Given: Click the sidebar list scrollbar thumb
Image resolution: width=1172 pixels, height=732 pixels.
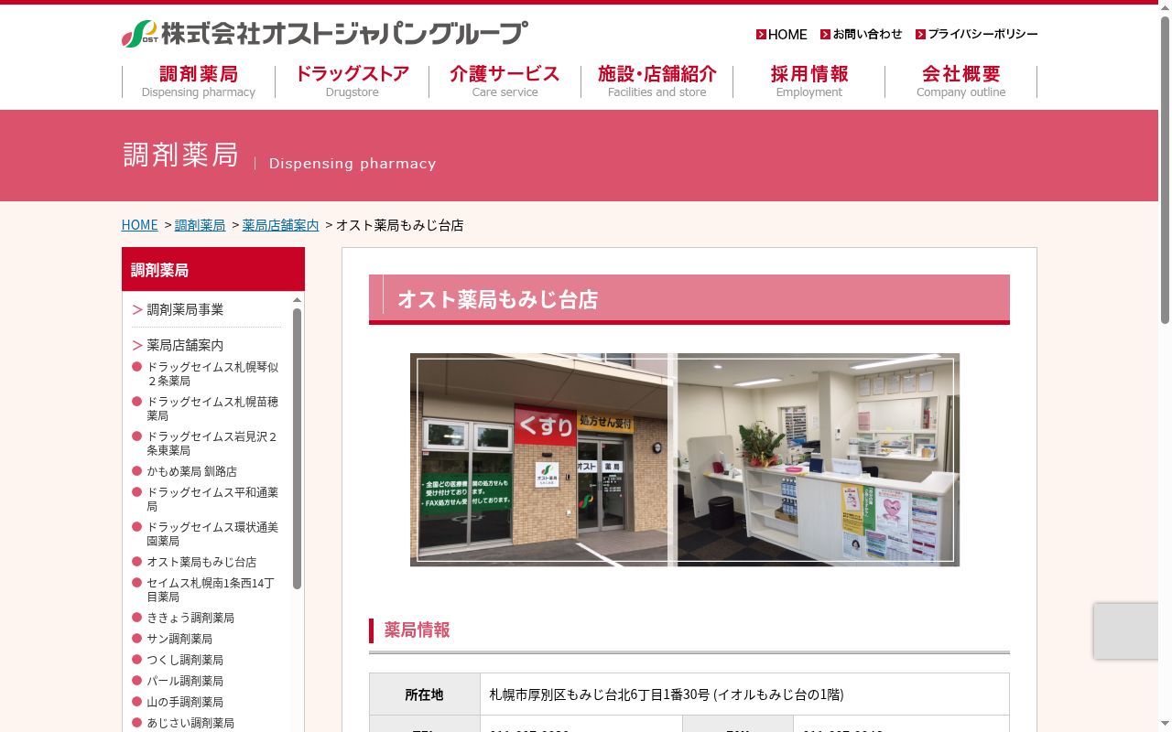Looking at the screenshot, I should tap(297, 448).
